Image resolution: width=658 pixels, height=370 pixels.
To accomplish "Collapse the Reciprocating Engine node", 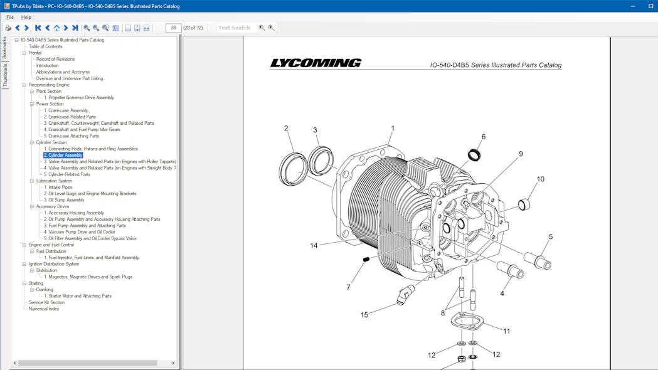I will (24, 85).
